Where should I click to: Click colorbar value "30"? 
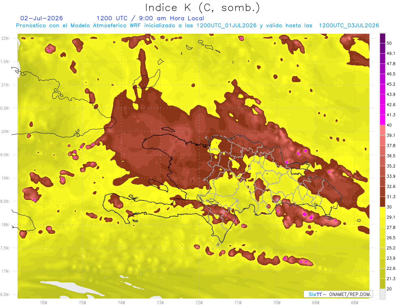(x=389, y=207)
